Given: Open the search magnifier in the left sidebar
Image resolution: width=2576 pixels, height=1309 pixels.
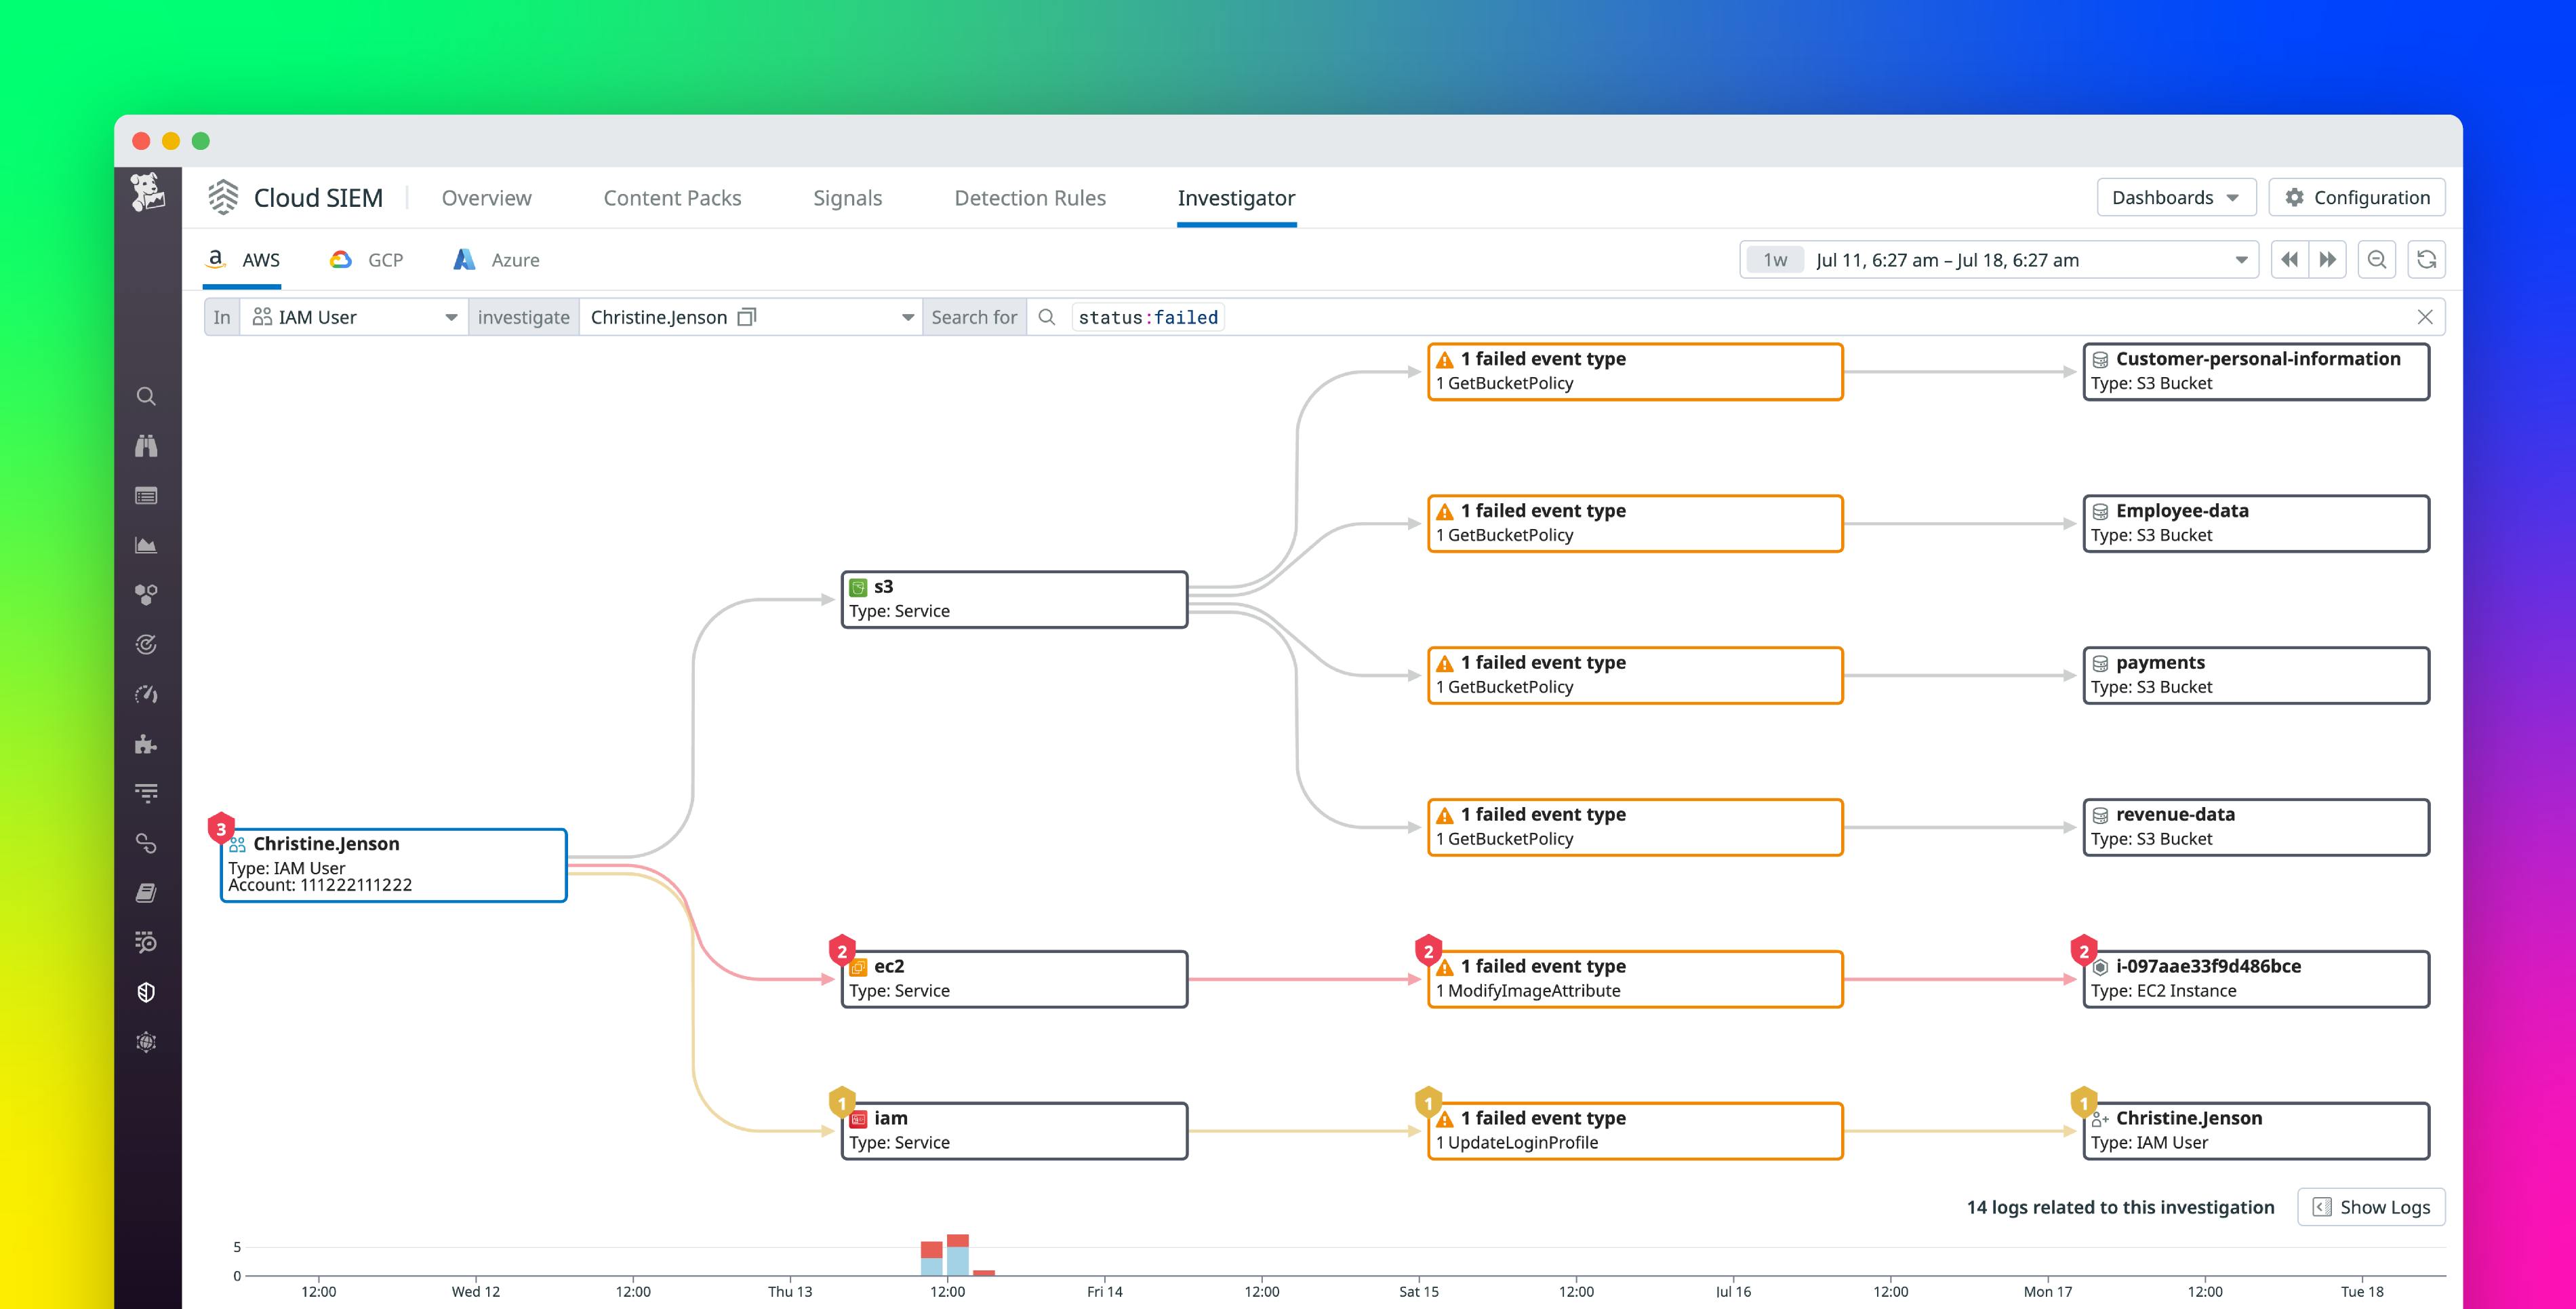Looking at the screenshot, I should [x=146, y=396].
